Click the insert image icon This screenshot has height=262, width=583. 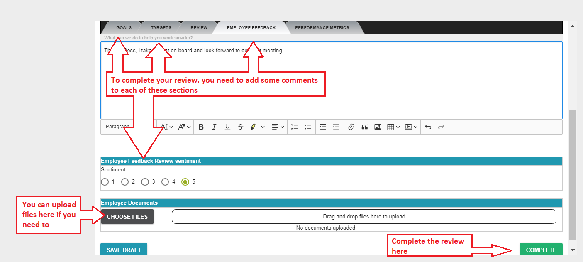click(378, 127)
